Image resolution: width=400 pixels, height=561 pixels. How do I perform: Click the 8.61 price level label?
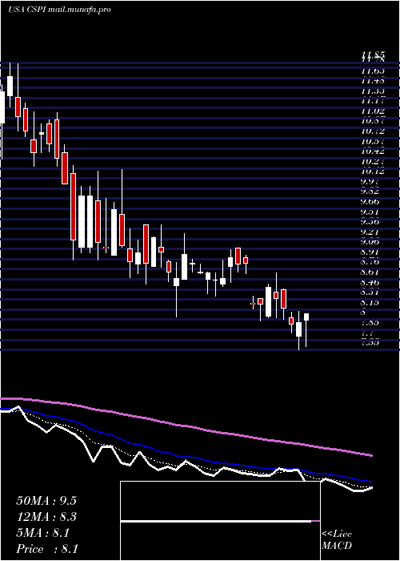pyautogui.click(x=370, y=272)
